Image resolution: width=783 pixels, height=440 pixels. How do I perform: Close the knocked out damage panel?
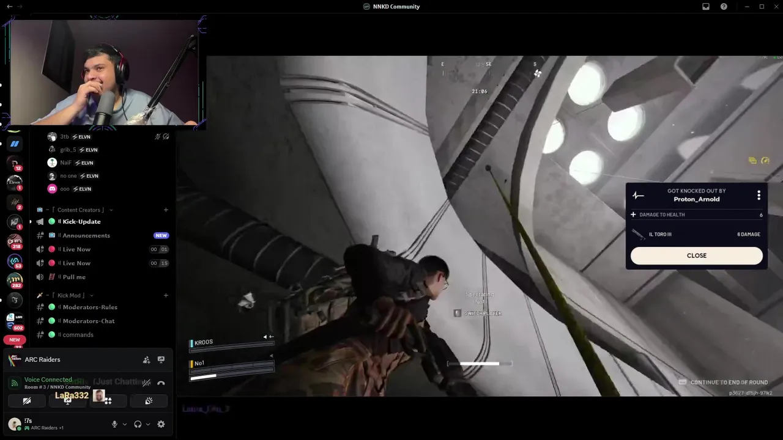coord(697,256)
